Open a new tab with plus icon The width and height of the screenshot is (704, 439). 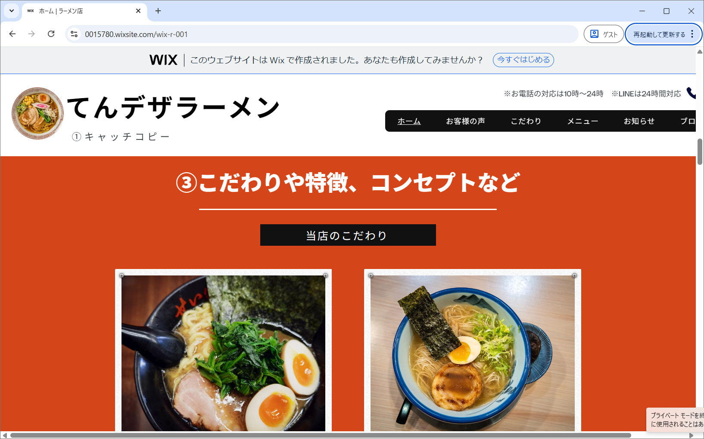[158, 11]
